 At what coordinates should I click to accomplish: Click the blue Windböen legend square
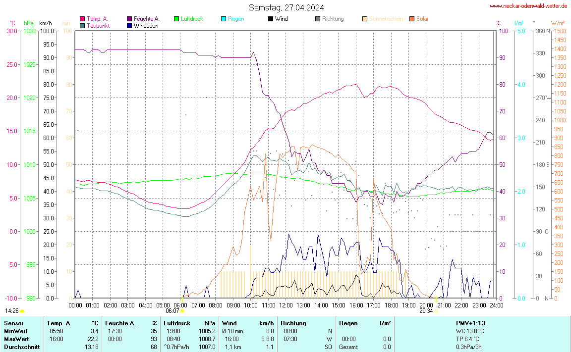tap(129, 25)
